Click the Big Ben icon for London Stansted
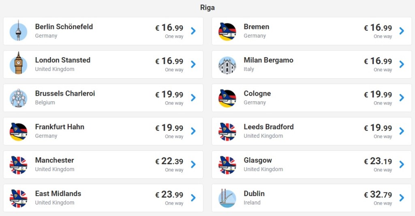Screen dimensions: 415x216 18,64
